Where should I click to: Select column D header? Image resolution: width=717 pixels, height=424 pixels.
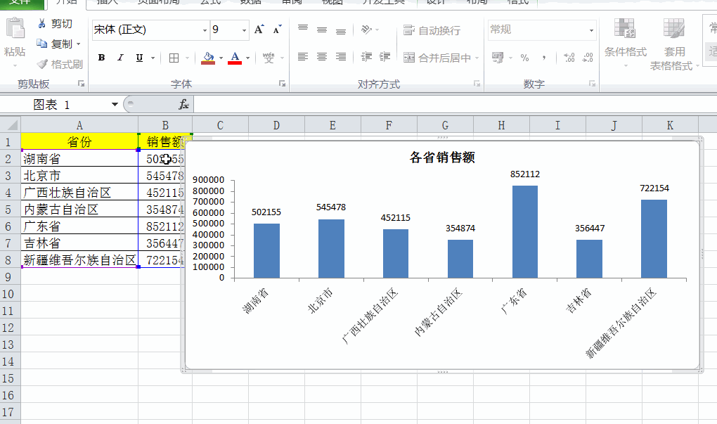(x=276, y=125)
